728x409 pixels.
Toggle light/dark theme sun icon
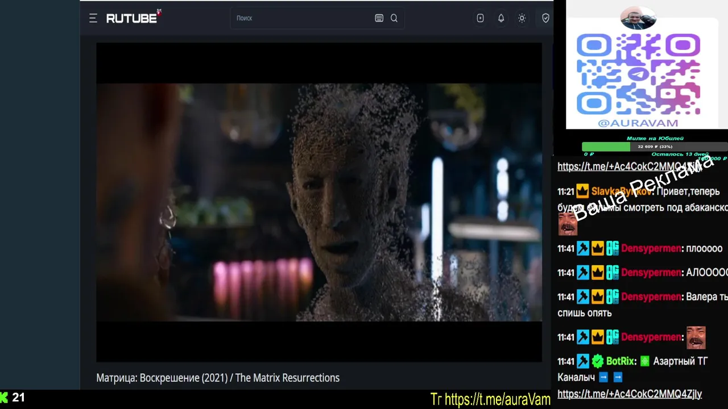pyautogui.click(x=522, y=18)
